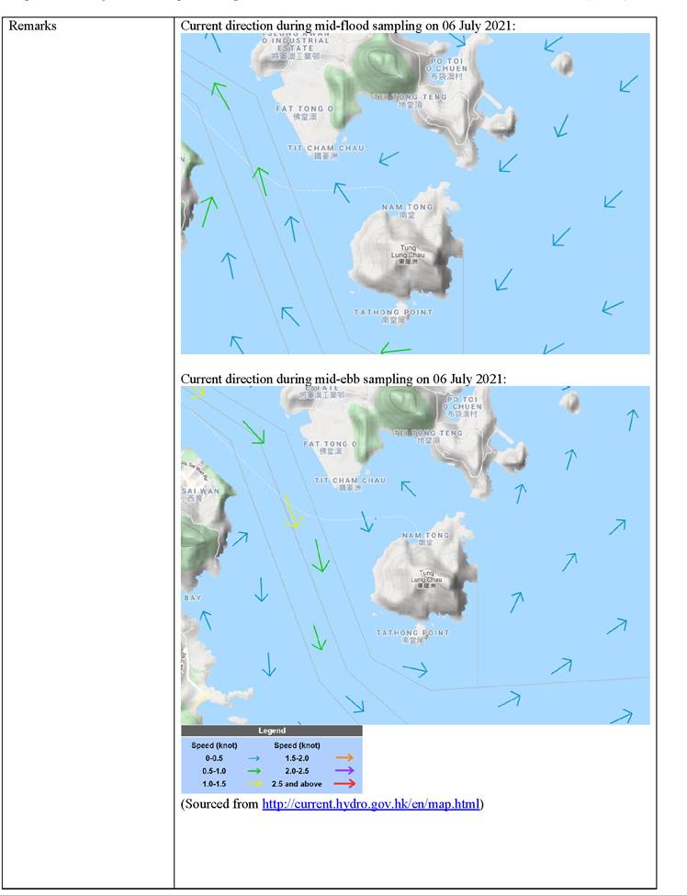Click Tit Cham Chau label on mid-flood map
The image size is (687, 896).
coord(326,149)
